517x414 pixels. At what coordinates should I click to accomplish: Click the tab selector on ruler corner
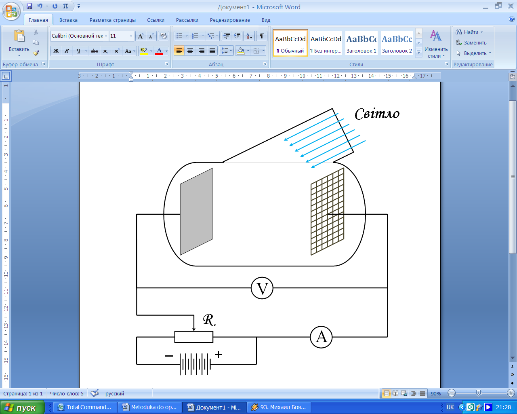click(x=6, y=76)
